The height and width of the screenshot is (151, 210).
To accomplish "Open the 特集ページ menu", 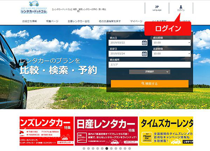I will (52, 21).
